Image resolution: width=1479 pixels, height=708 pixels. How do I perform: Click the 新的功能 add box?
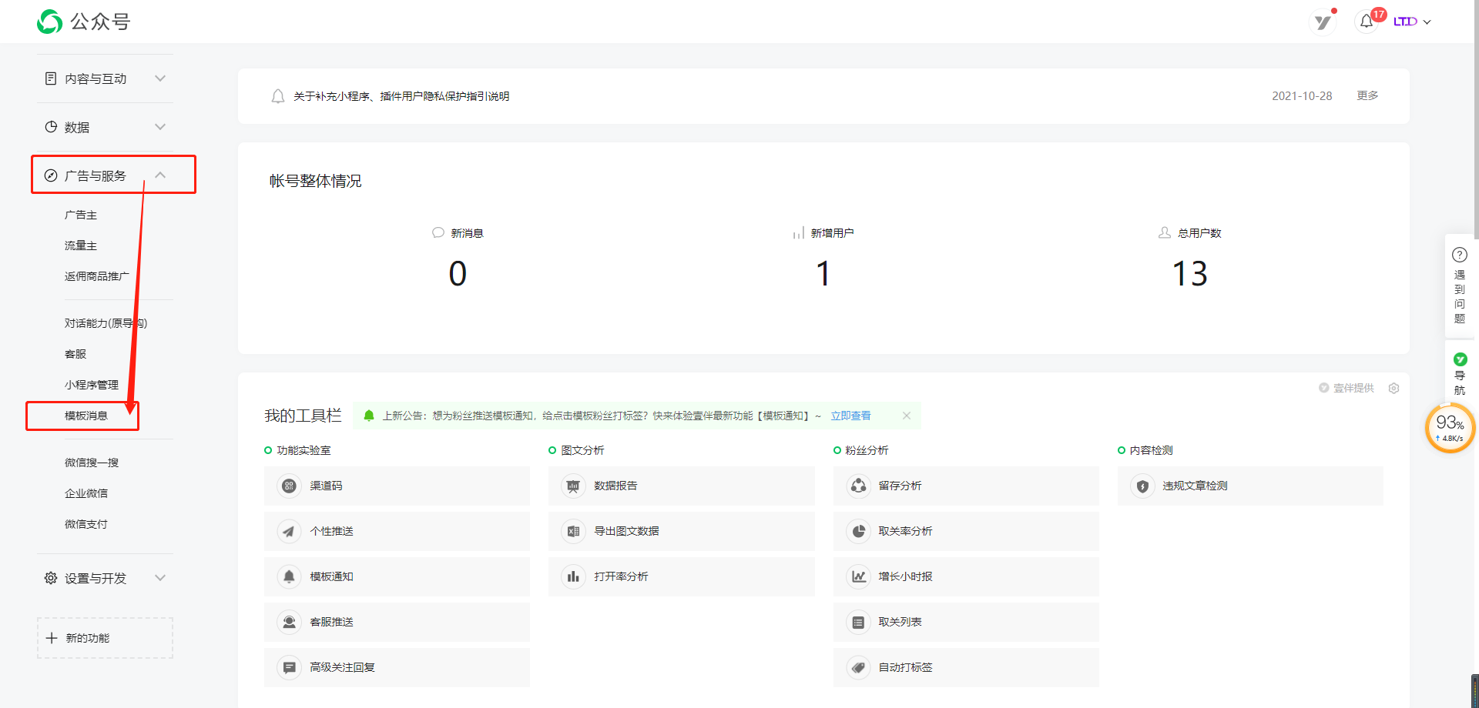point(105,638)
